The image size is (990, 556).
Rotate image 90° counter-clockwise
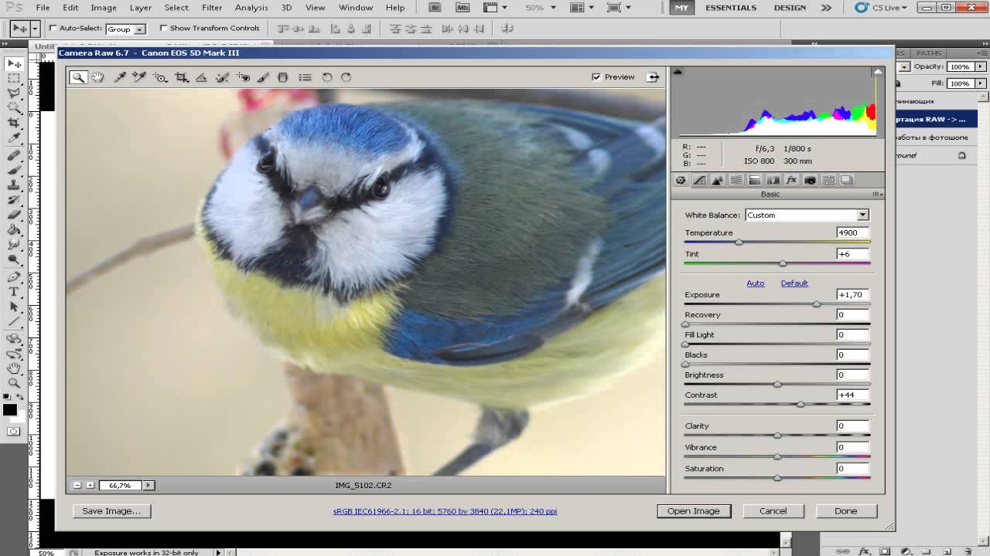click(x=327, y=77)
